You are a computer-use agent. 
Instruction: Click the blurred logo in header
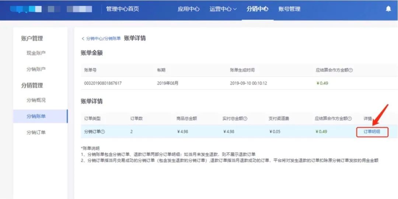[51, 9]
